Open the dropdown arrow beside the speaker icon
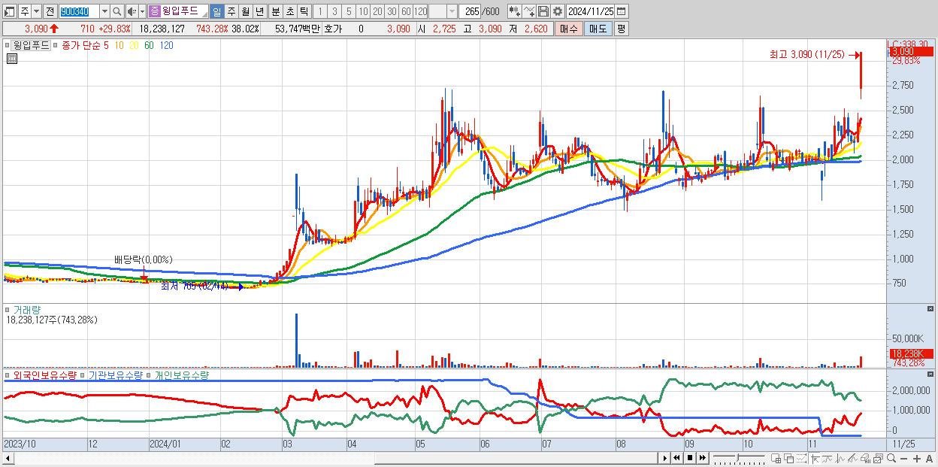The image size is (938, 467). coord(142,11)
